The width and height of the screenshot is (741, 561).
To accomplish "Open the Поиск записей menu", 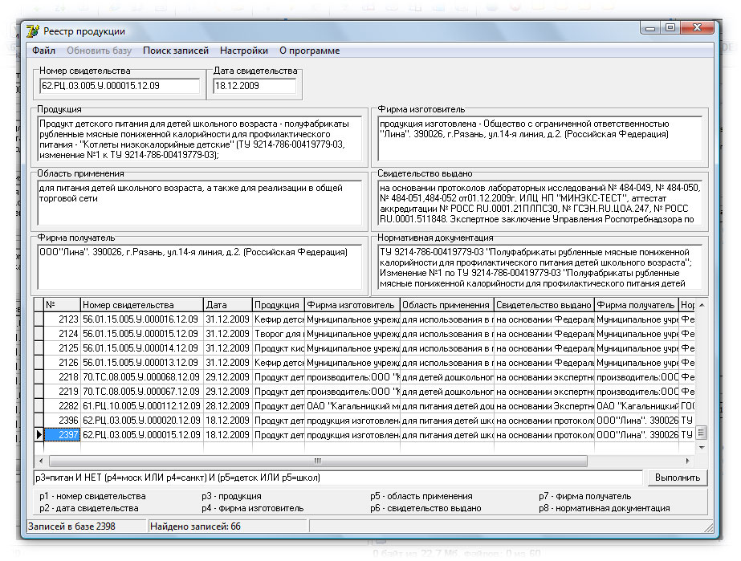I will [x=175, y=51].
